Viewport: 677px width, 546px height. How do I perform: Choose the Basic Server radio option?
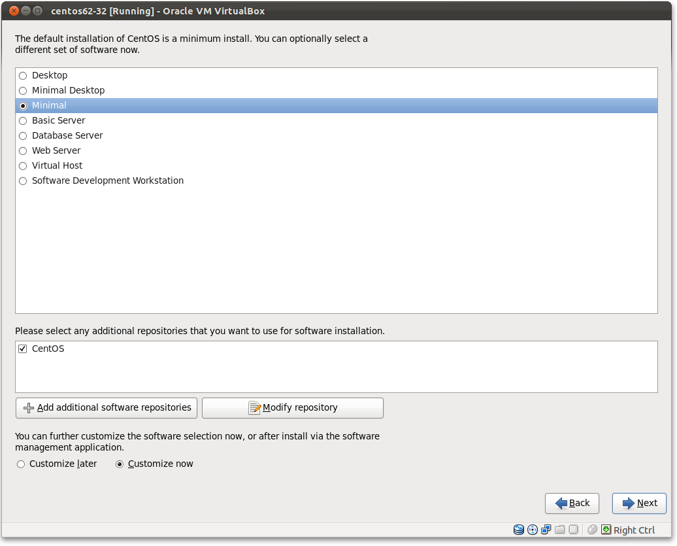tap(23, 121)
